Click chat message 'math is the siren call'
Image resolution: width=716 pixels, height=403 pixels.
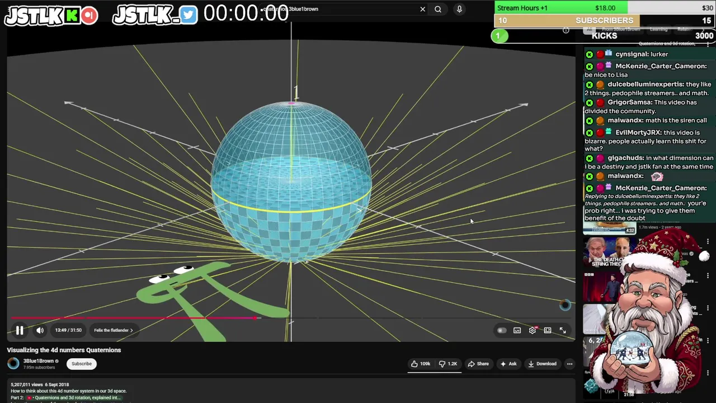point(676,120)
